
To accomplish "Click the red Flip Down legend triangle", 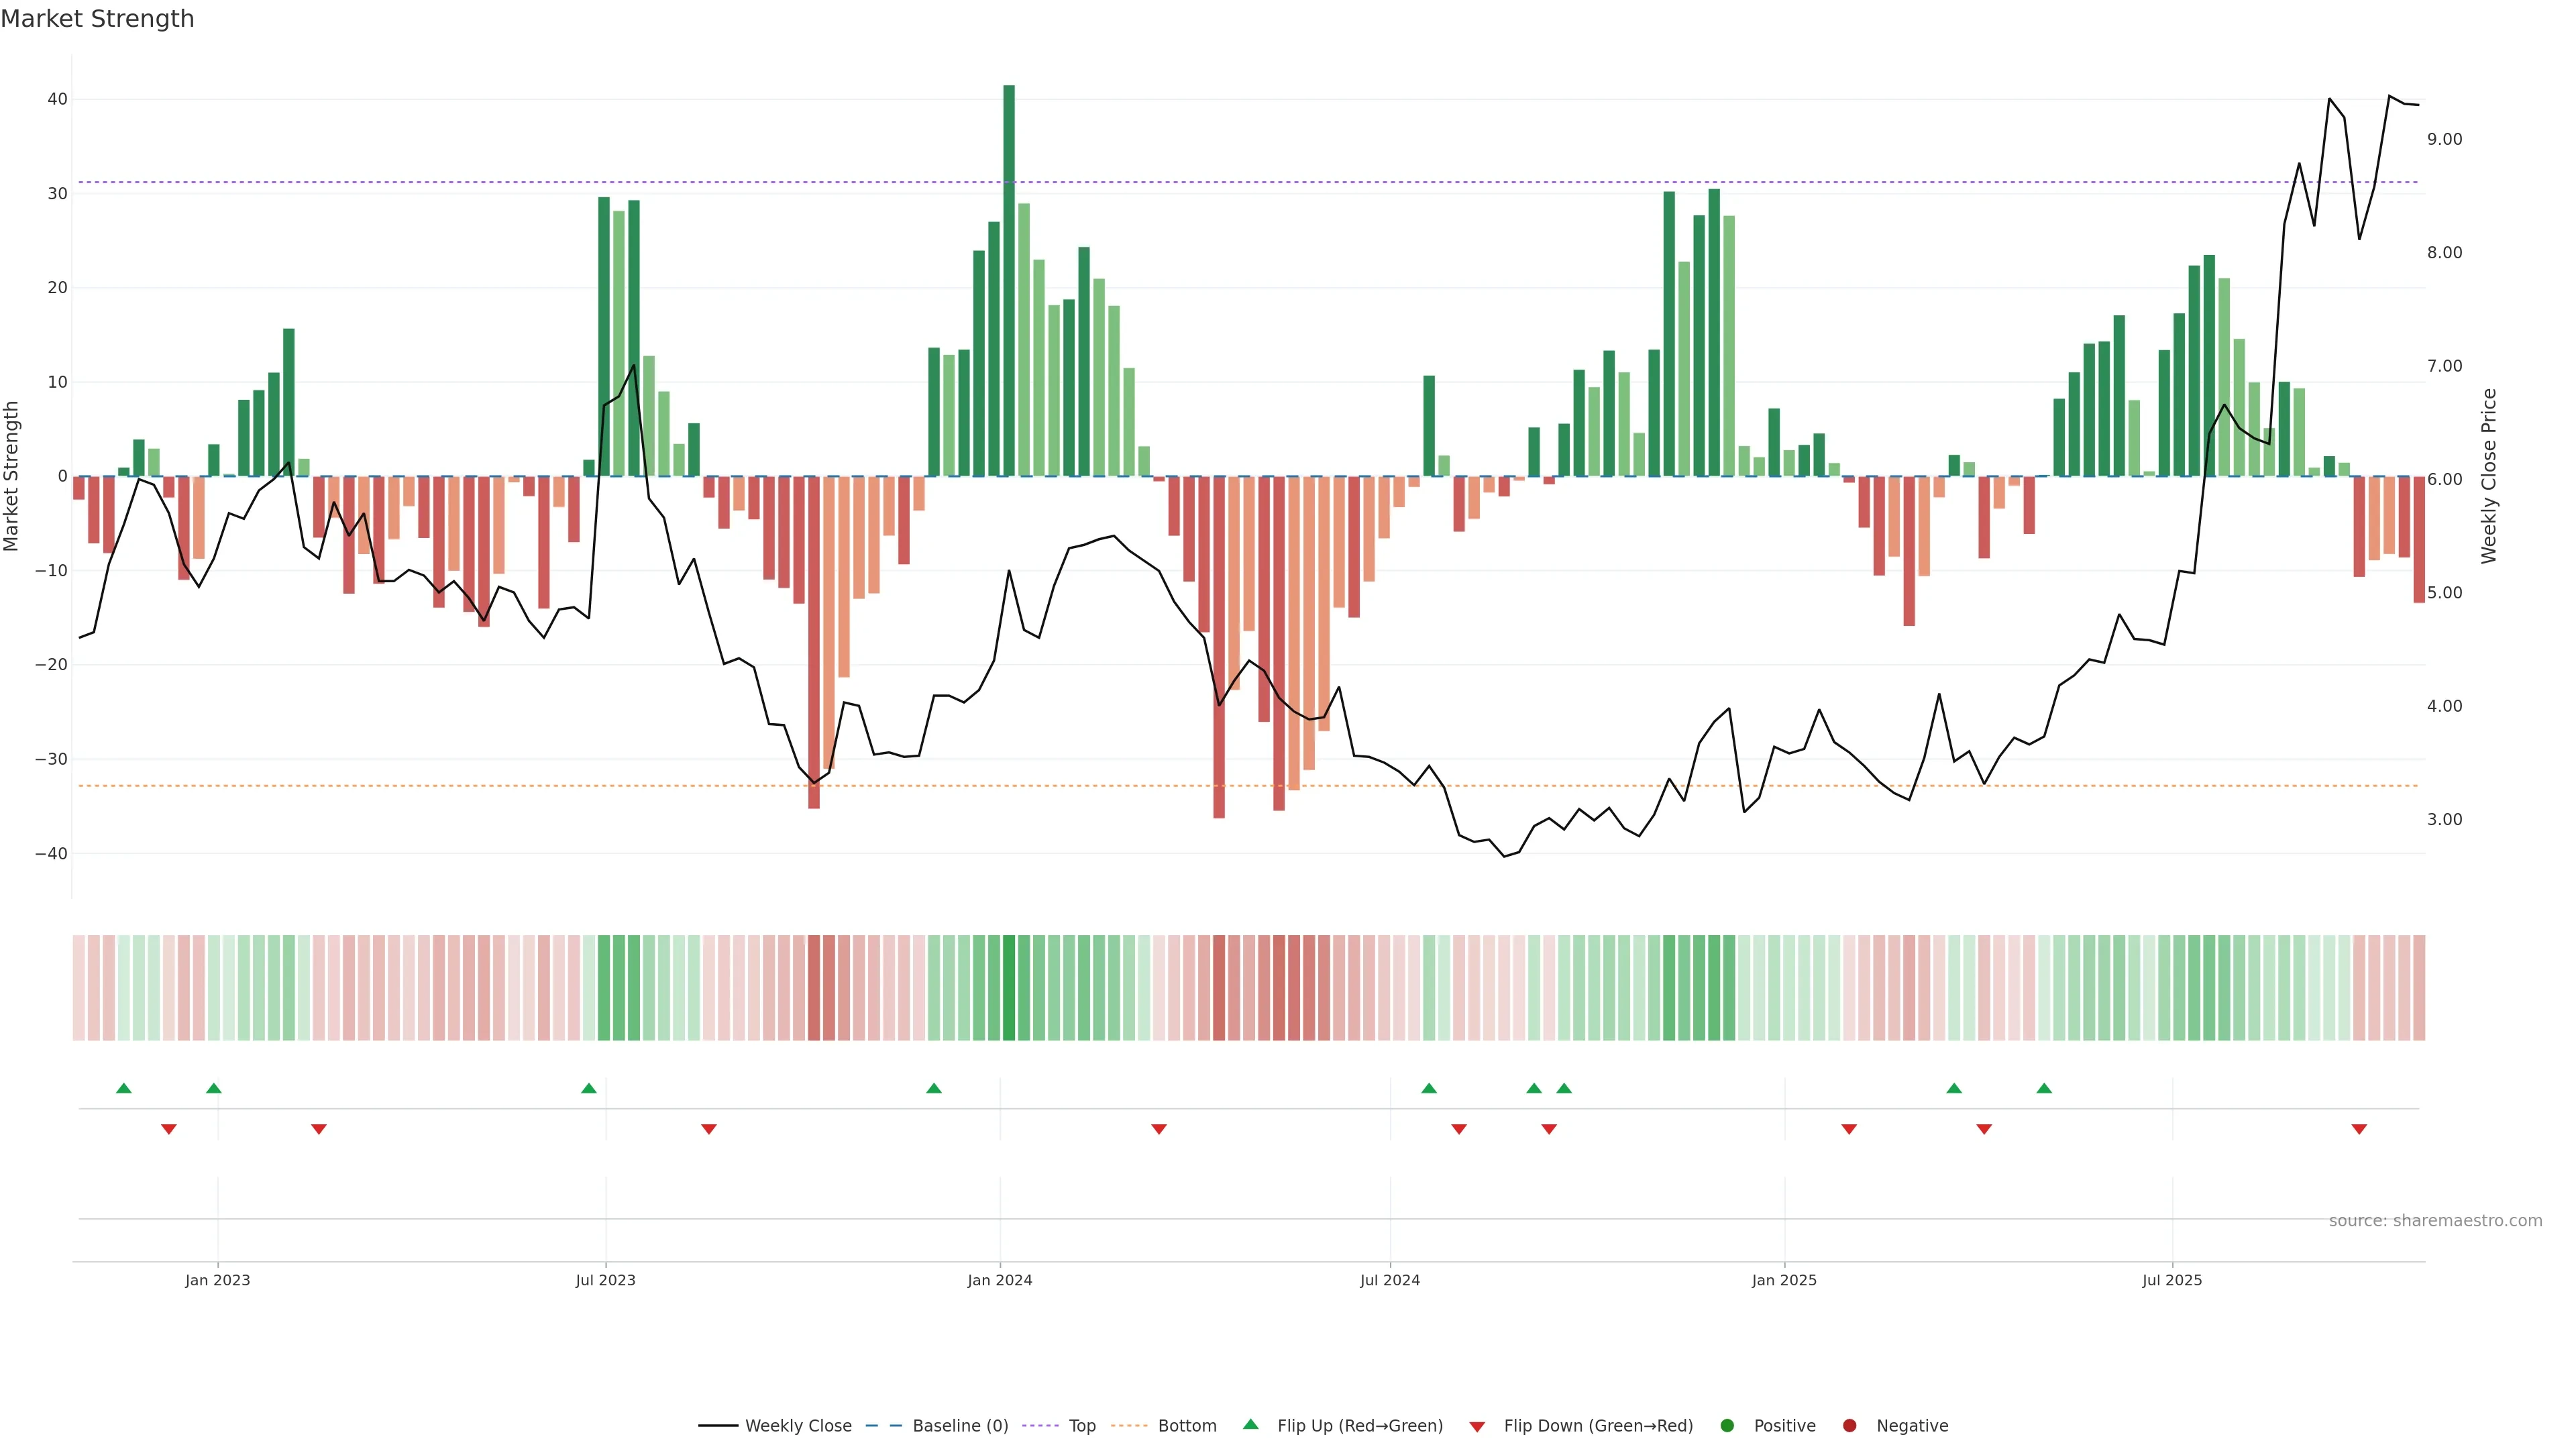I will [x=1477, y=1426].
